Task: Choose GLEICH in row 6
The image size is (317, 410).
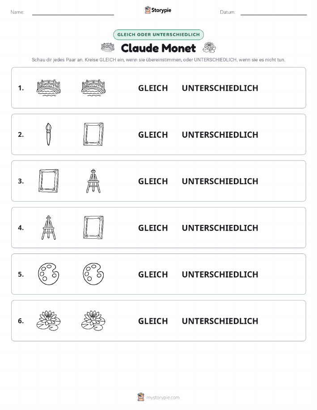Action: tap(153, 321)
